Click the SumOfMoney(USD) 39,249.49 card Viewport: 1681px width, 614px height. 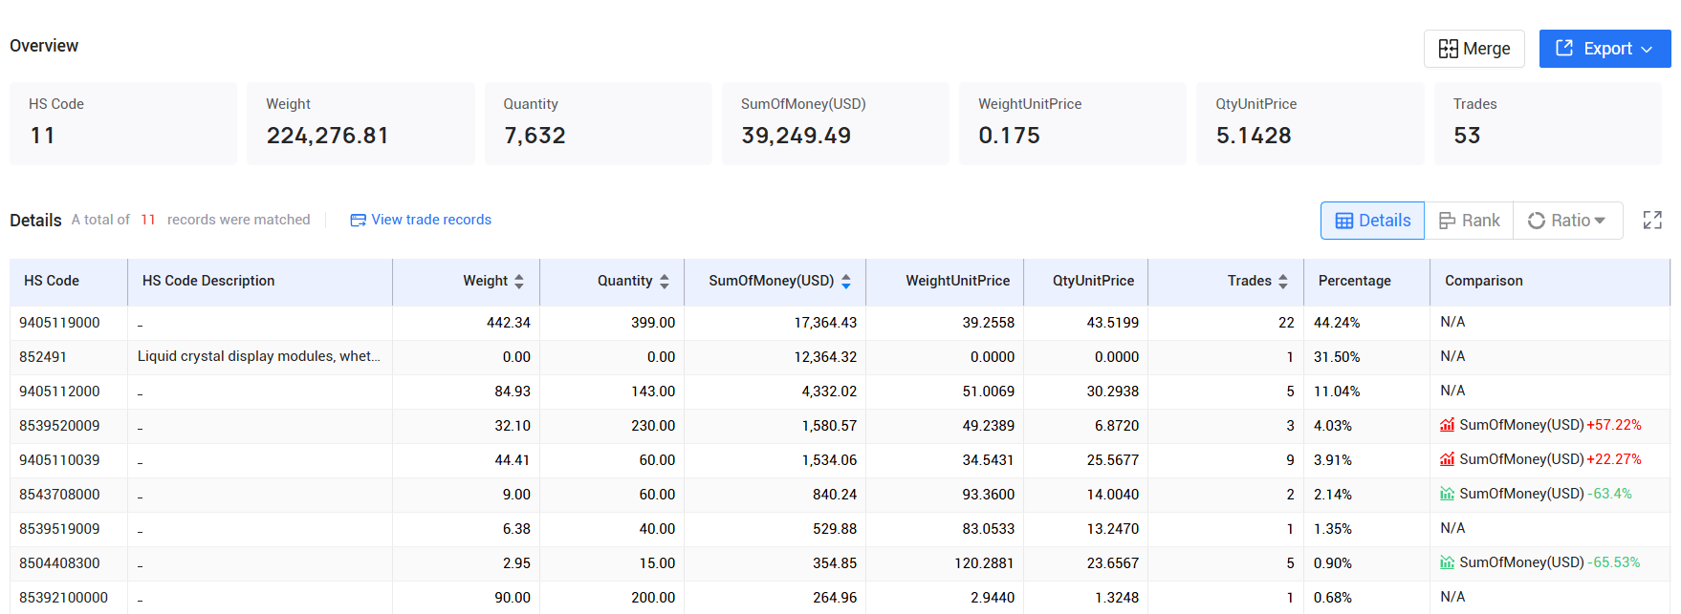(x=836, y=123)
